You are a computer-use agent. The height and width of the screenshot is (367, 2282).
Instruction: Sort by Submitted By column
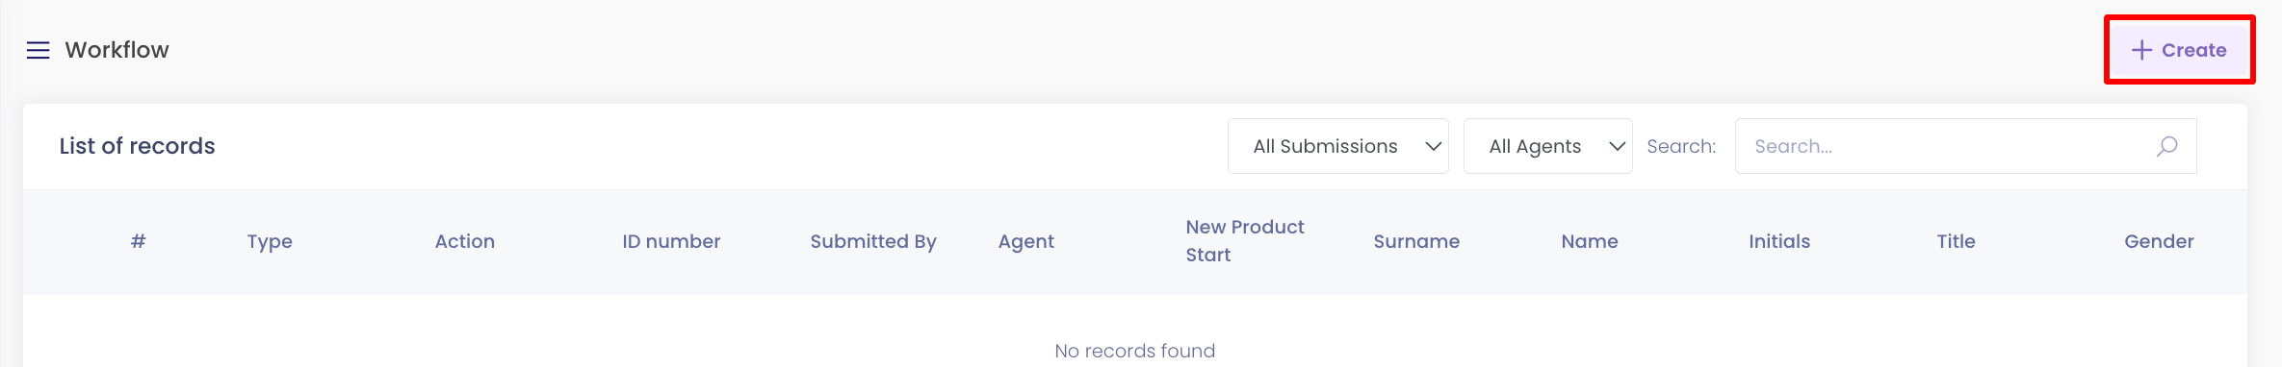coord(873,241)
